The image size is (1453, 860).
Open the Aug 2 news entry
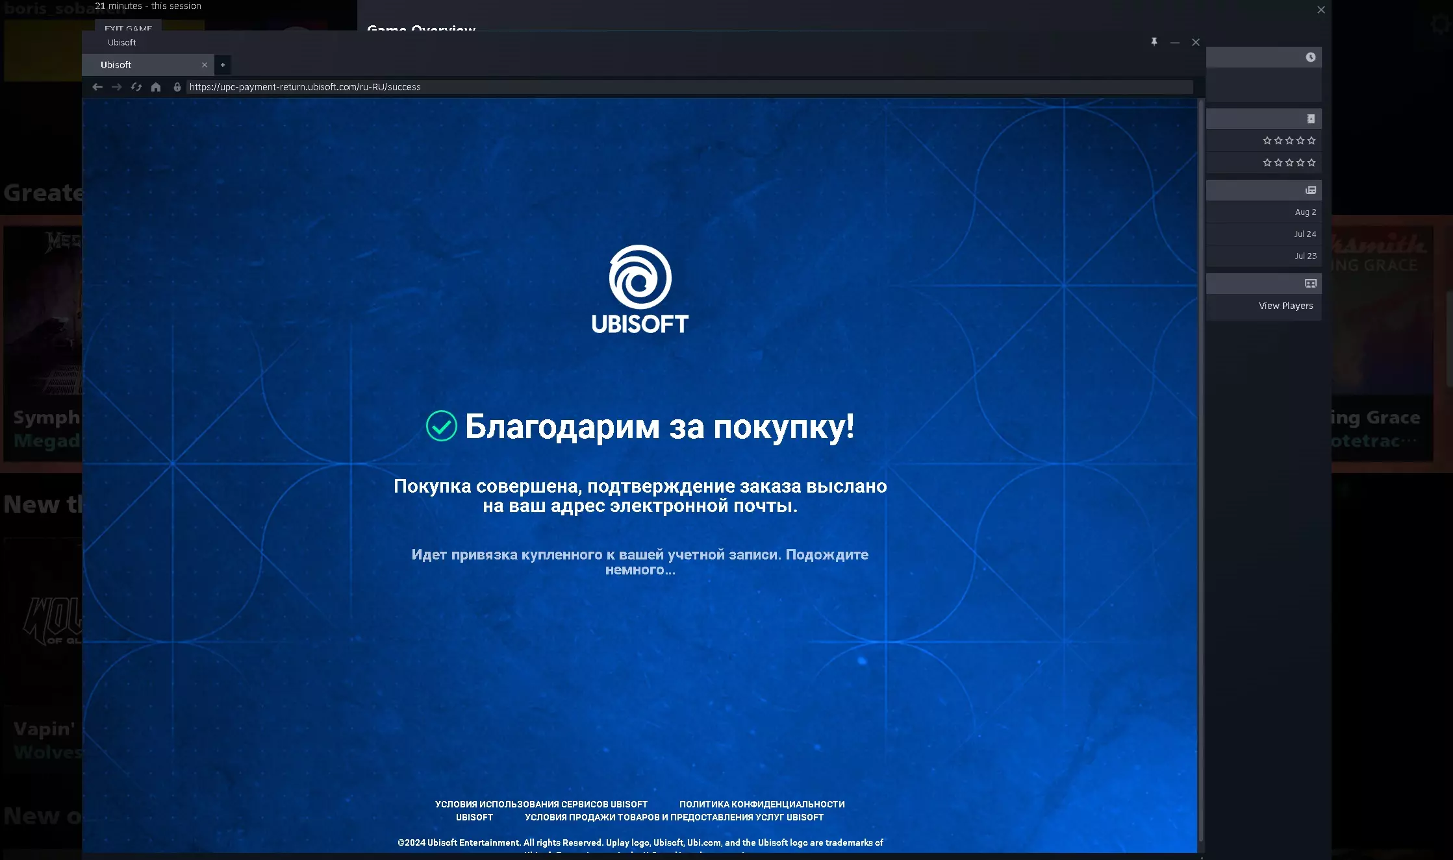point(1305,212)
